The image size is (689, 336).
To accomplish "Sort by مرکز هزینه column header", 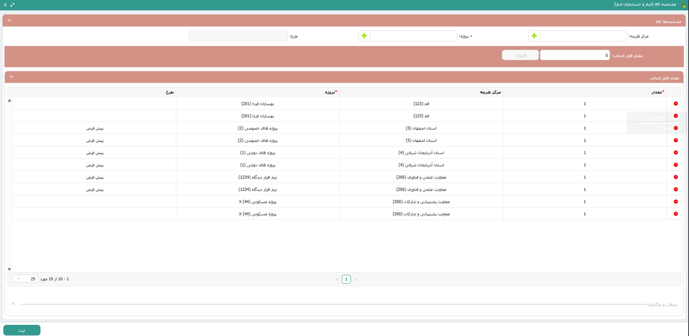I will pos(490,92).
